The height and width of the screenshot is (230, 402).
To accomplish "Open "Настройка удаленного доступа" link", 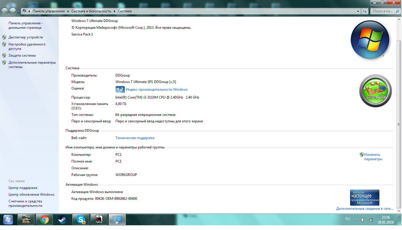I will pos(27,46).
